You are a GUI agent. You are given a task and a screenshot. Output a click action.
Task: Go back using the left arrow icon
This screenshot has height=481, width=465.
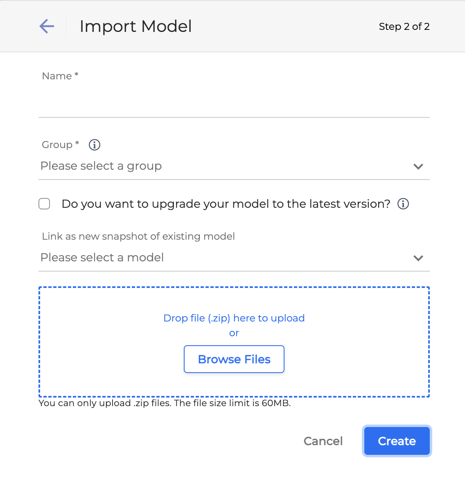(x=47, y=26)
